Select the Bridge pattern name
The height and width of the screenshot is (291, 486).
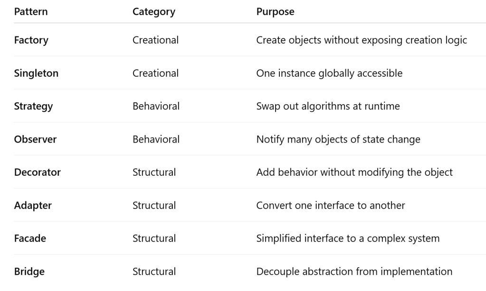[29, 272]
